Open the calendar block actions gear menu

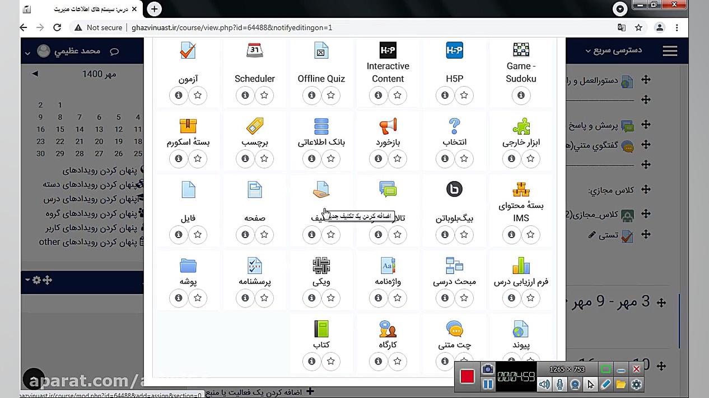(x=36, y=280)
